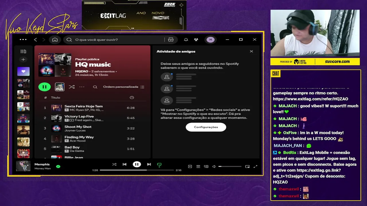Open 'Ordem personalizada' sort dropdown
Viewport: 367px width, 206px height.
point(124,87)
